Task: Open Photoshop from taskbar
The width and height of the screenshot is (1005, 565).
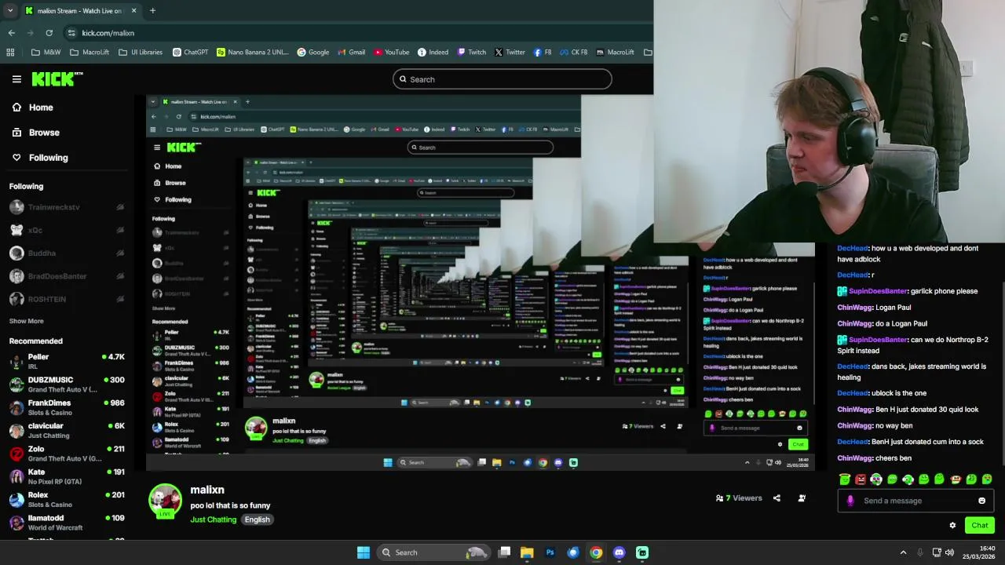Action: point(550,552)
